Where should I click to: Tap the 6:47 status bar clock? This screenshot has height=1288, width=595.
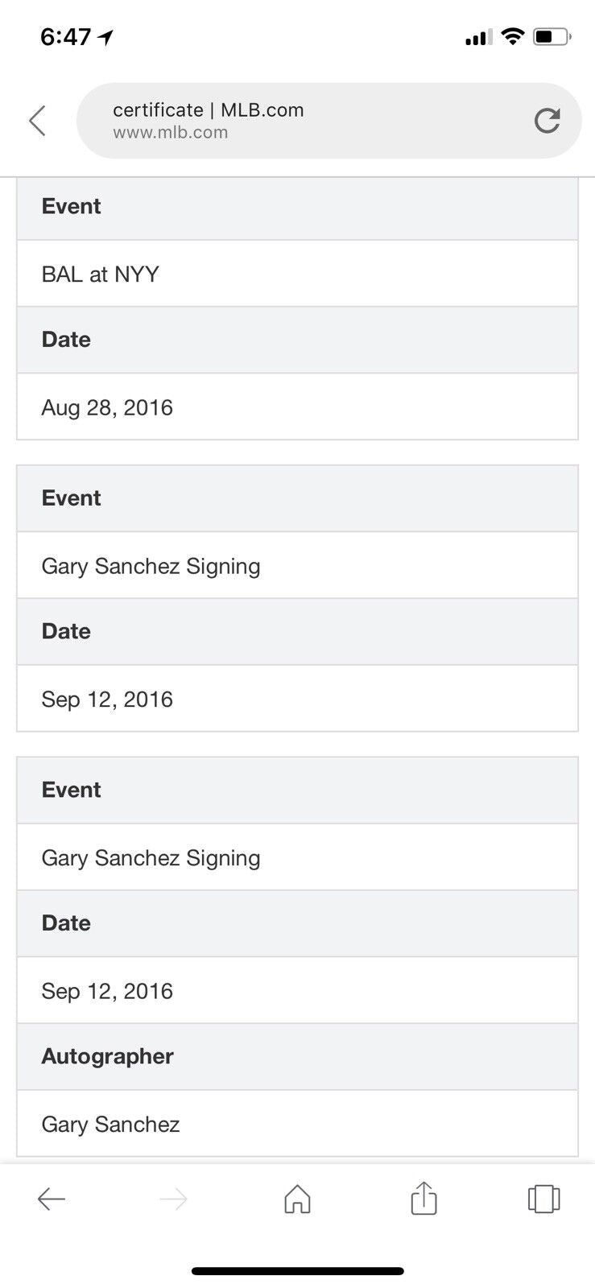coord(66,36)
